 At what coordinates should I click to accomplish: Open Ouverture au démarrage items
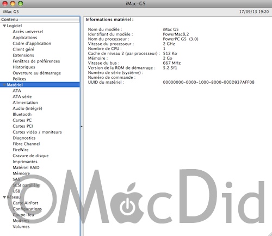coord(37,73)
